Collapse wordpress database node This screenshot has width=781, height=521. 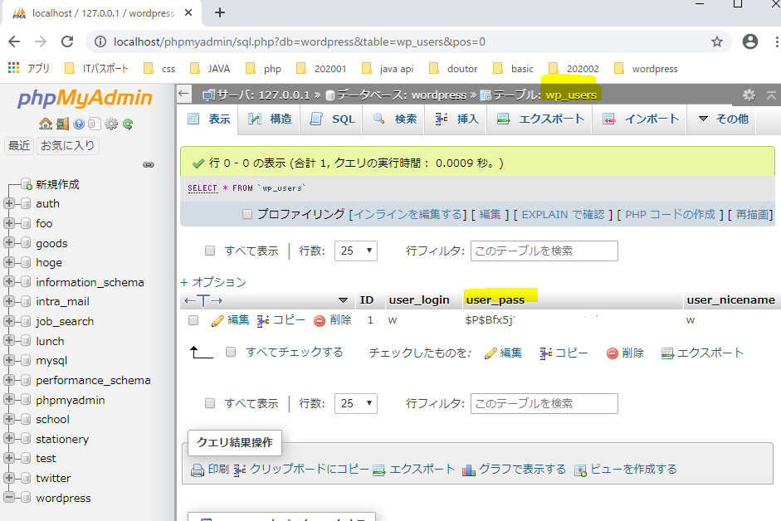pyautogui.click(x=8, y=497)
